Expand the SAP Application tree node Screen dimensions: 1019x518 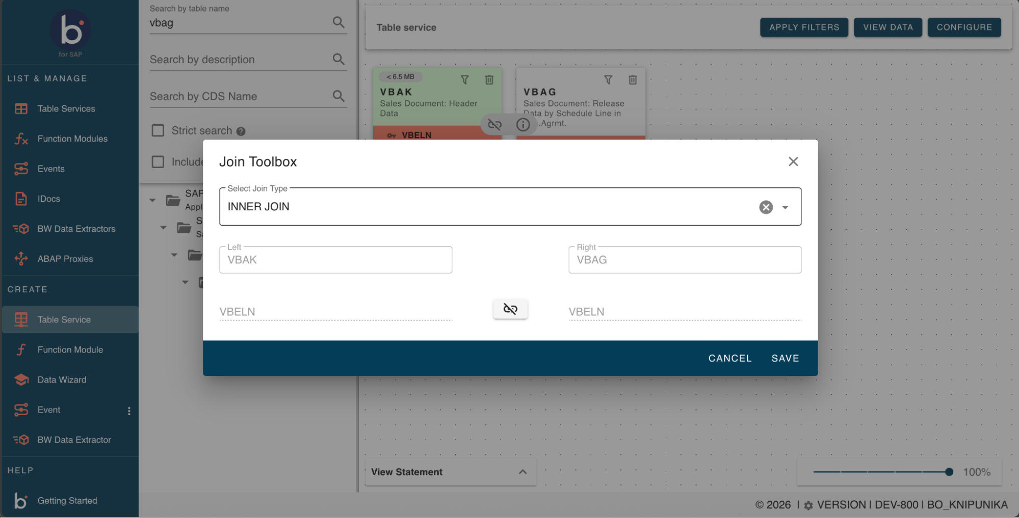[152, 200]
